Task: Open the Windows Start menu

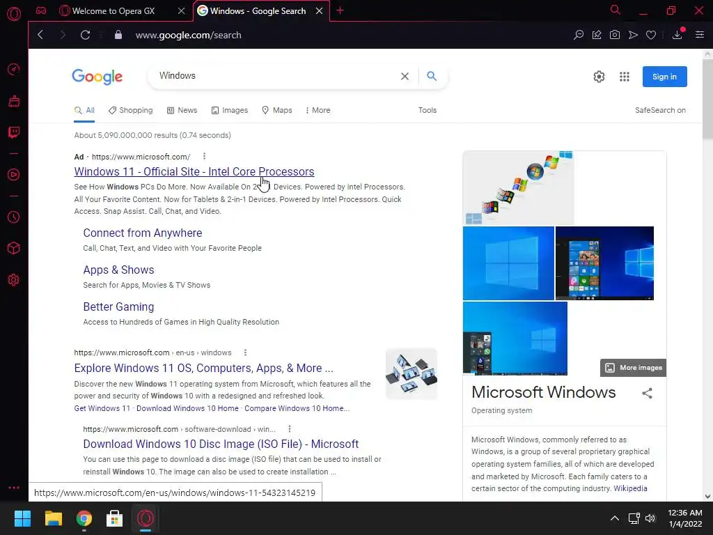Action: coord(22,518)
